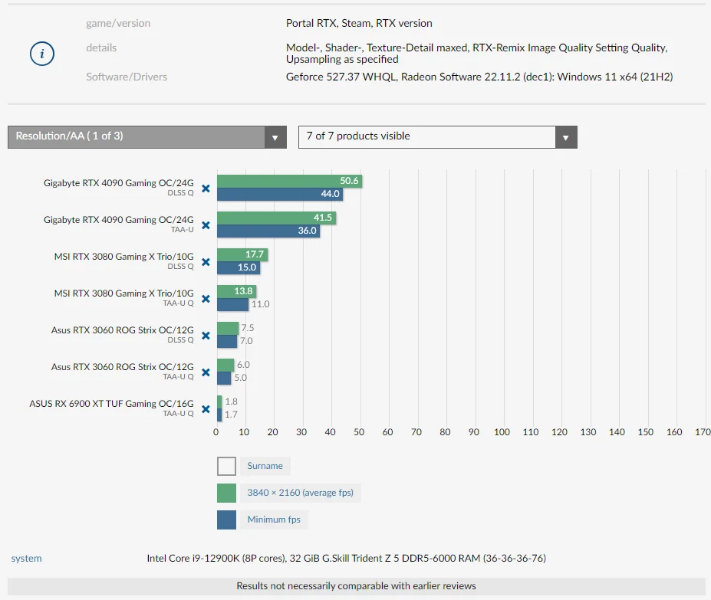Remove the MSI RTX 3080 TAA-U Q entry

[206, 299]
